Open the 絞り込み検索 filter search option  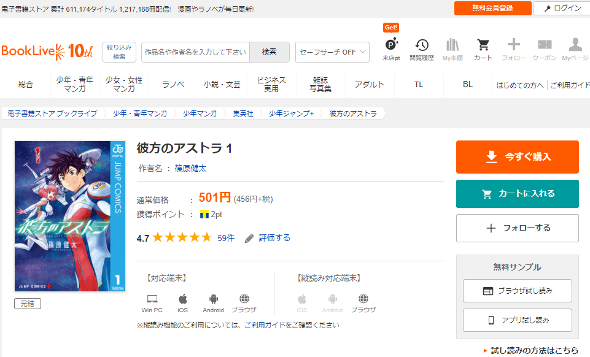[119, 52]
